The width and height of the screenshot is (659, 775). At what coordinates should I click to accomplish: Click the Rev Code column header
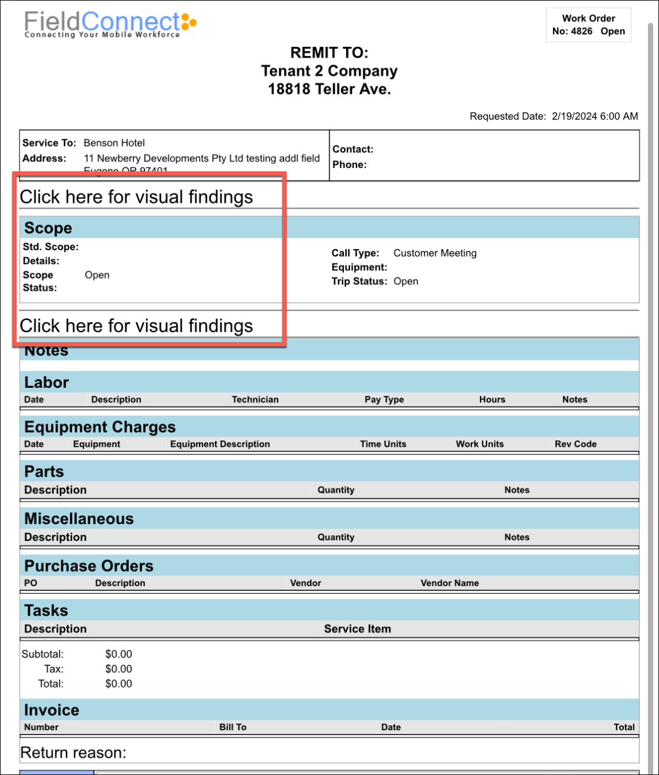point(575,444)
